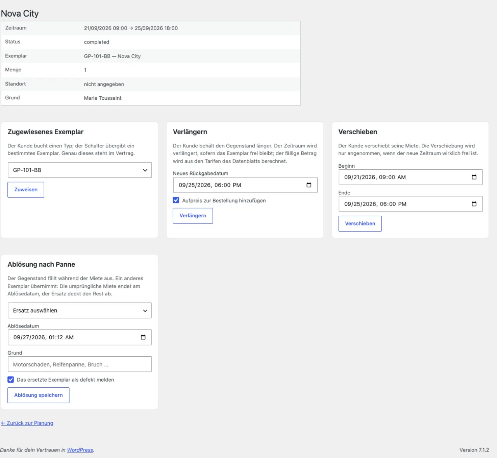This screenshot has width=497, height=458.
Task: Click the Ablösung nach Panne heading
Action: (x=41, y=264)
